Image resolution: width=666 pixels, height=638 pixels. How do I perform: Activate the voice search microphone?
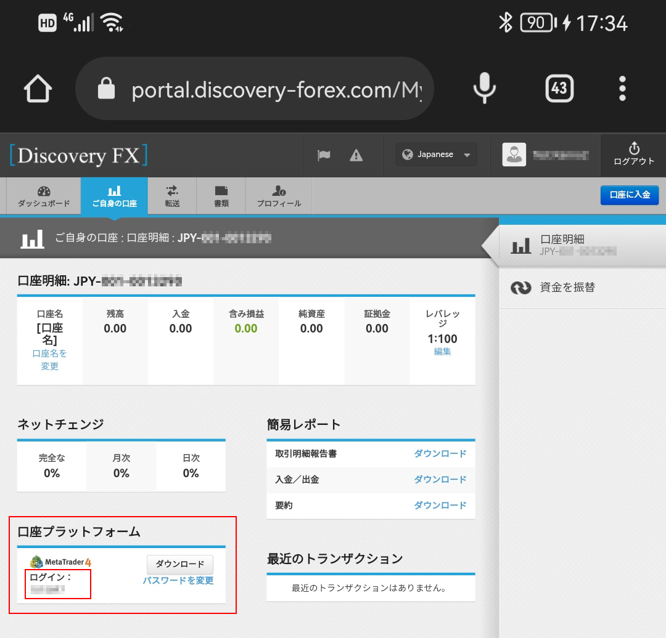(485, 88)
